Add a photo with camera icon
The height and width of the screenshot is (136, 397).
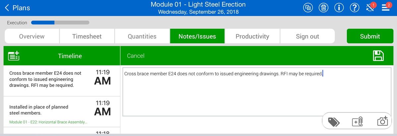[382, 121]
